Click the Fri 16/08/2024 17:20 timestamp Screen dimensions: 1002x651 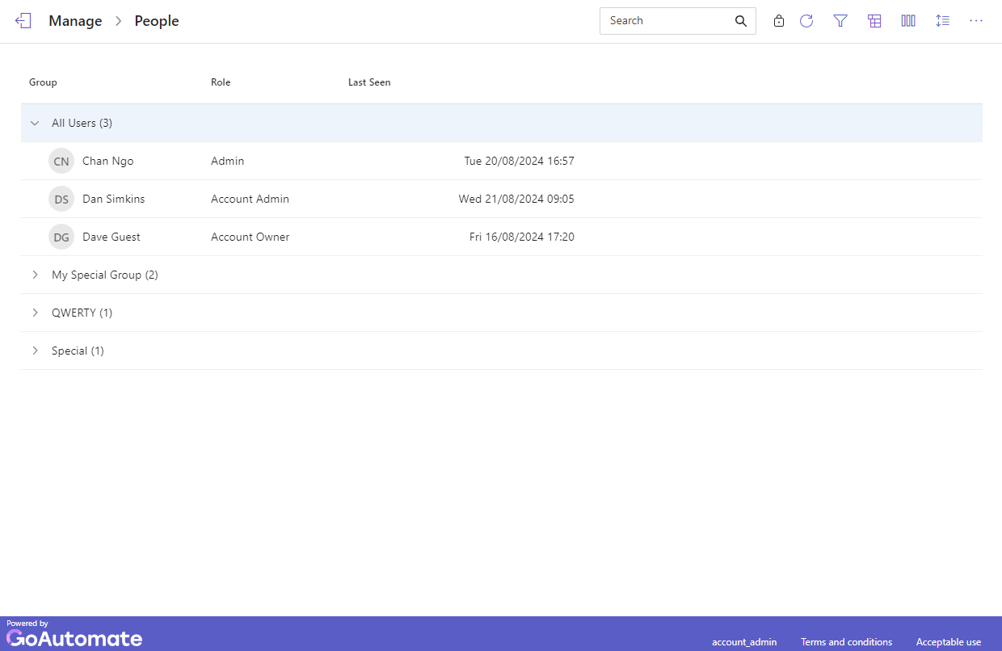(x=522, y=237)
